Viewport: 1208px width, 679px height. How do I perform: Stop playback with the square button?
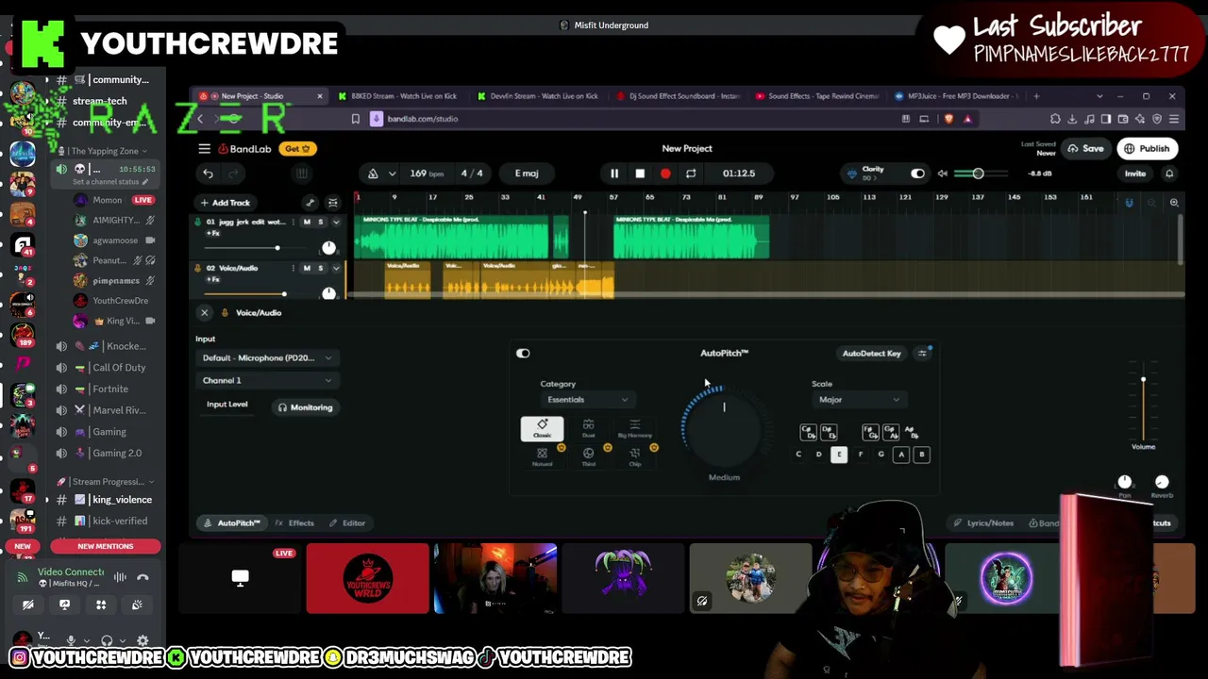[x=640, y=174]
